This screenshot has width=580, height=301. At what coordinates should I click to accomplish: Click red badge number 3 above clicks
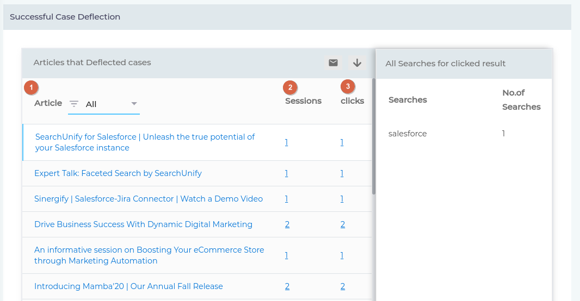348,86
